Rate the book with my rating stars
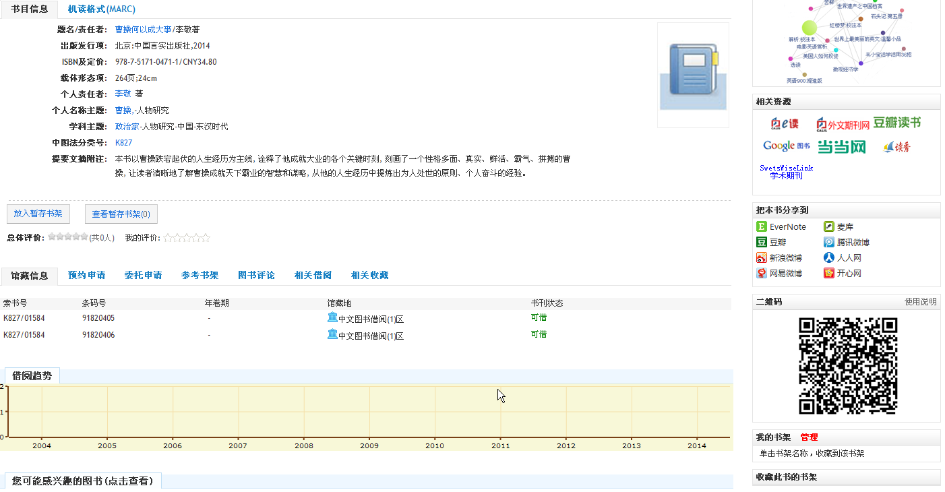 tap(187, 238)
